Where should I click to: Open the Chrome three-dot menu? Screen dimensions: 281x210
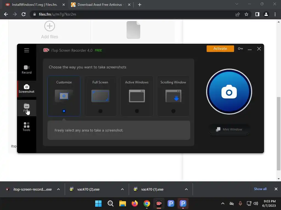point(275,14)
